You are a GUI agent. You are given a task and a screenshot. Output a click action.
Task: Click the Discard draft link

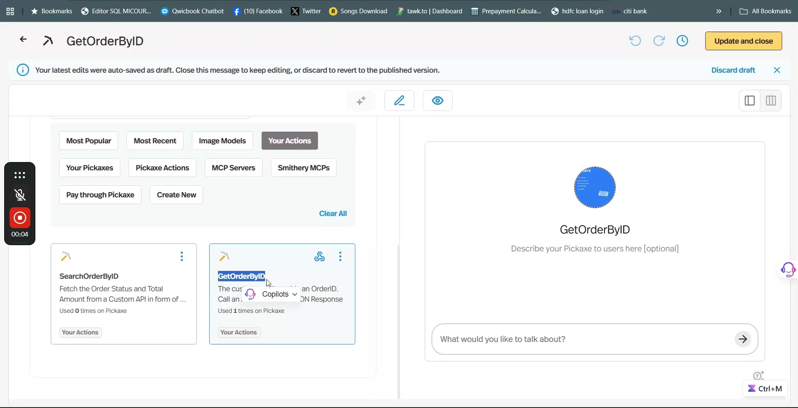point(733,70)
